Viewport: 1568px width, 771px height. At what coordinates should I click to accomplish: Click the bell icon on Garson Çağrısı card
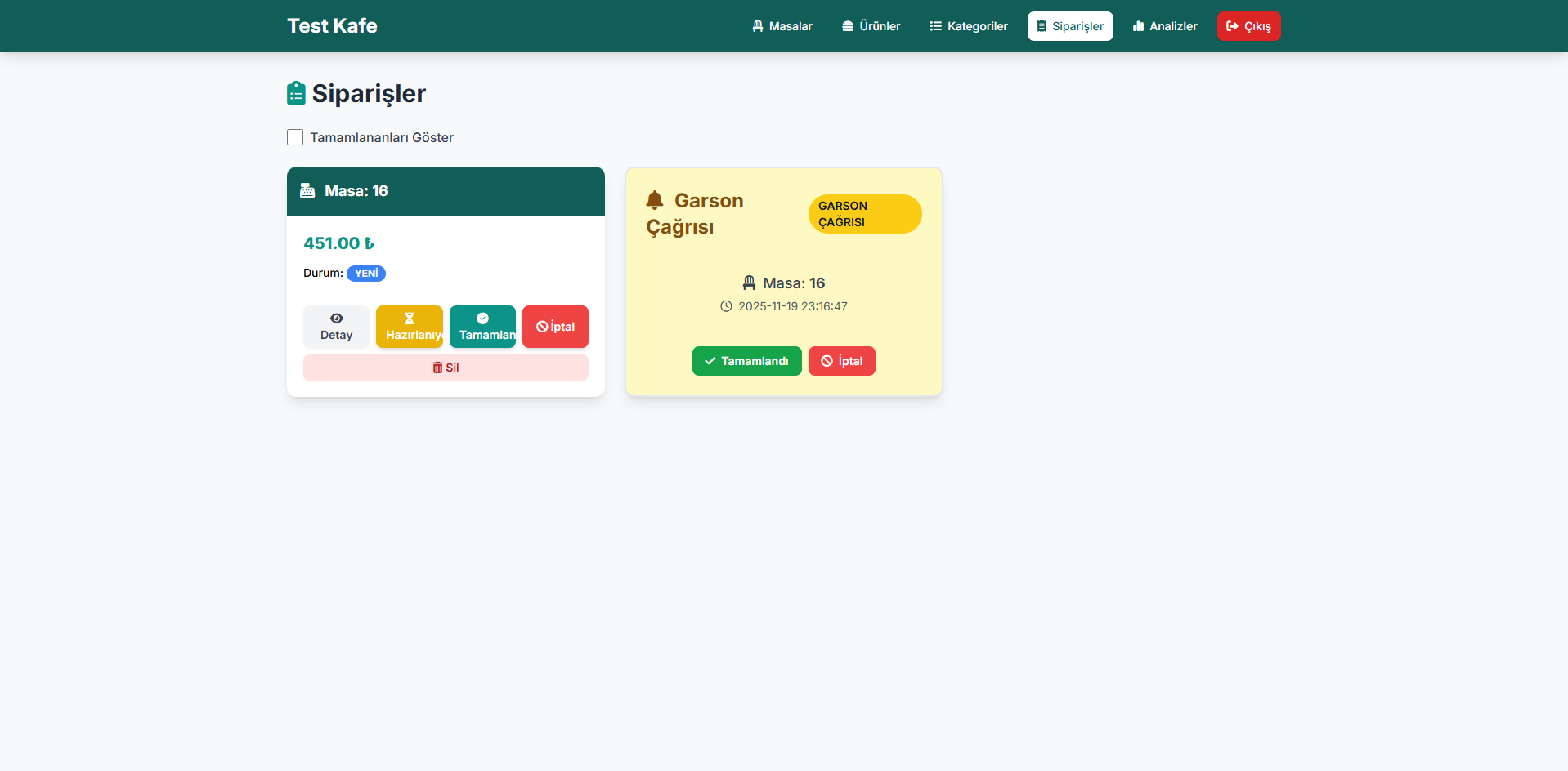click(x=654, y=200)
